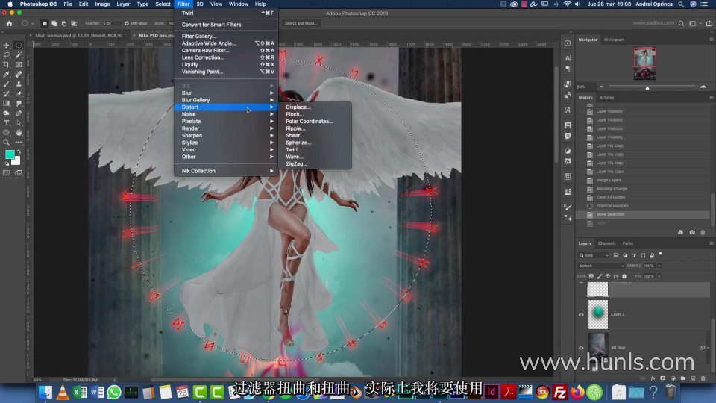Create new fill or adjustment layer
This screenshot has width=716, height=403.
[673, 378]
